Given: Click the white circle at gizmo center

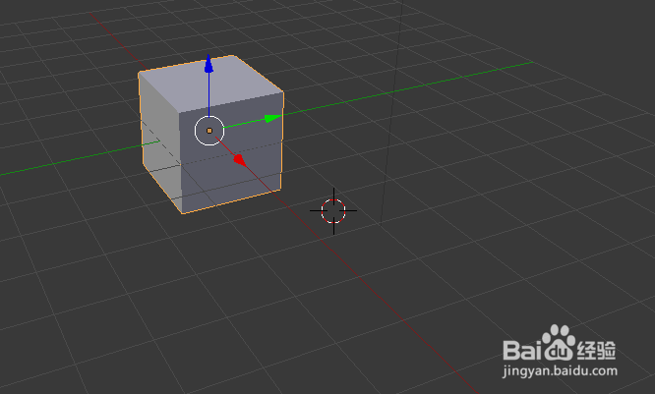Looking at the screenshot, I should click(x=209, y=131).
